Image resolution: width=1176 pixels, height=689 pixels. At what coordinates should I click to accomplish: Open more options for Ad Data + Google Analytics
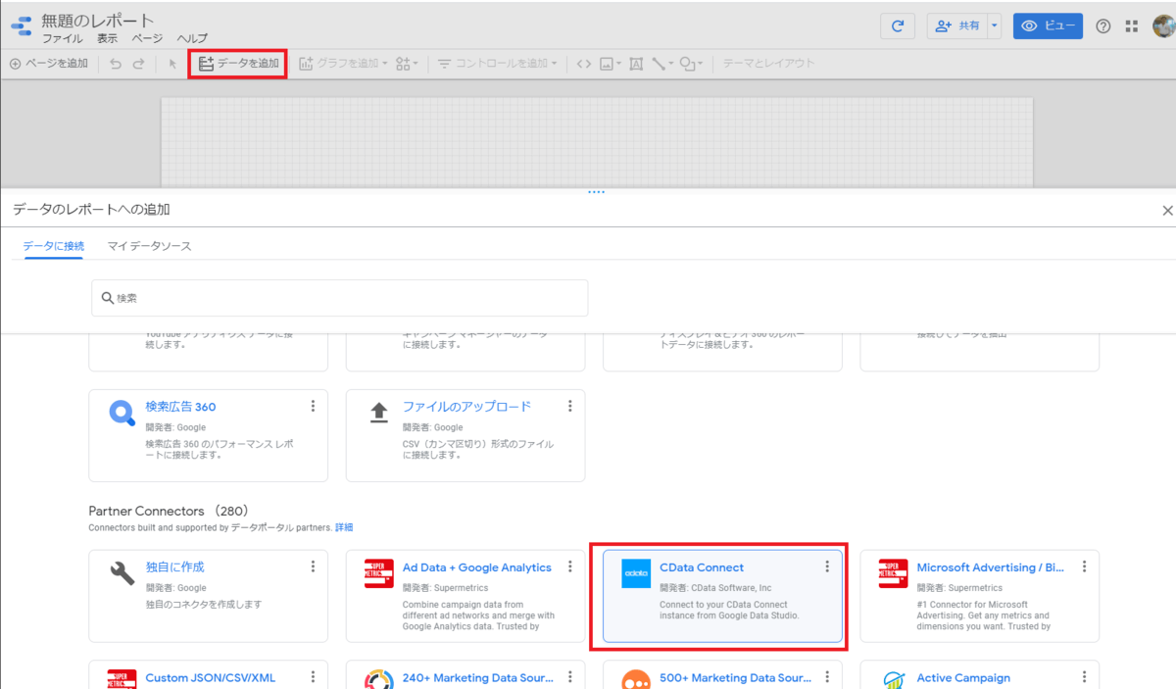point(569,566)
